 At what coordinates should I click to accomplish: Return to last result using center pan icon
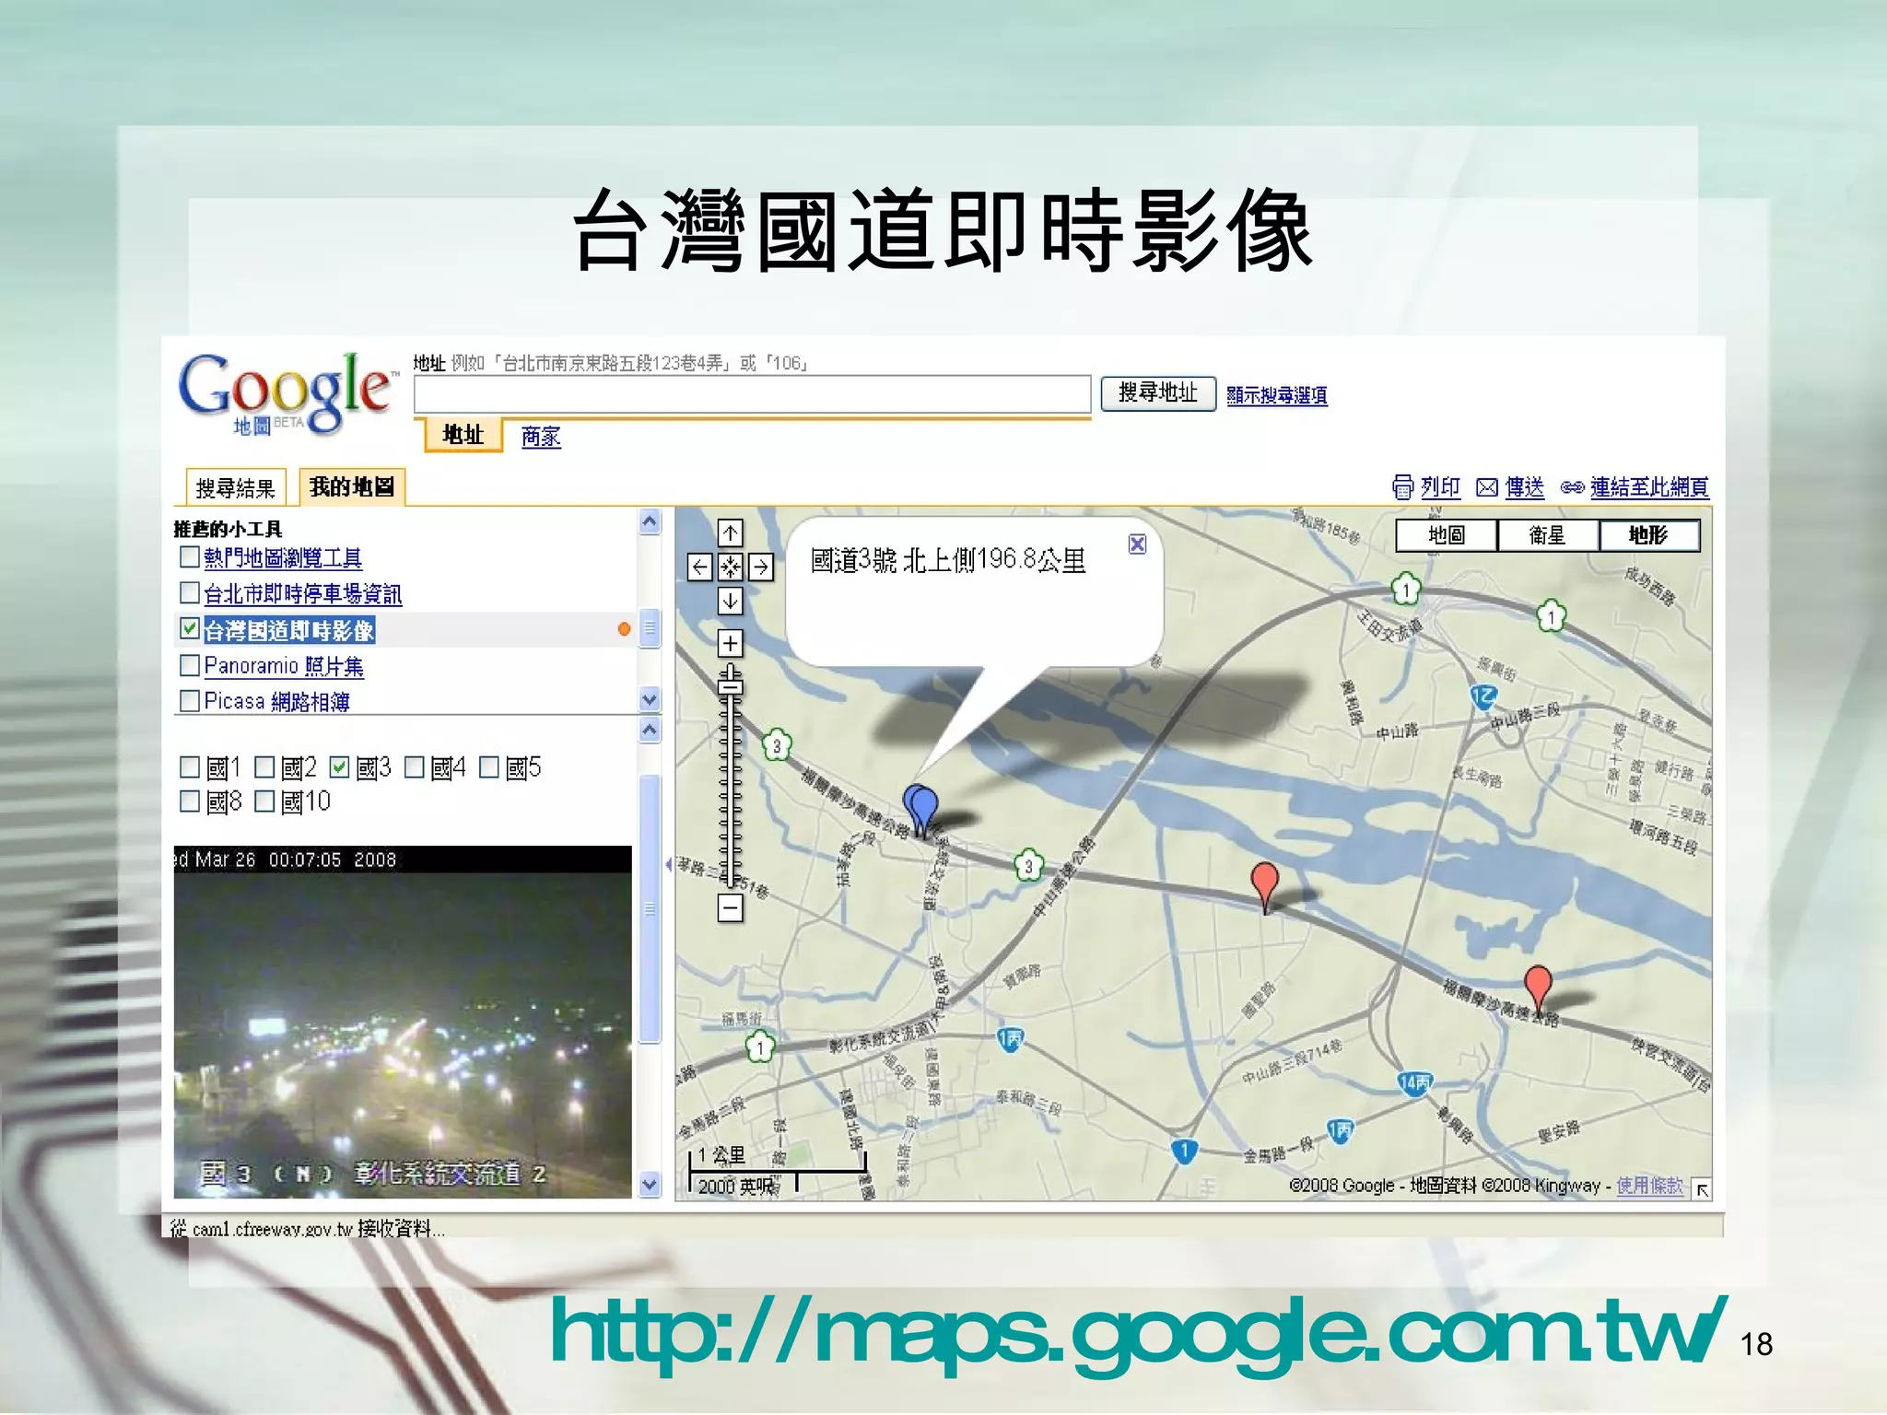tap(730, 567)
